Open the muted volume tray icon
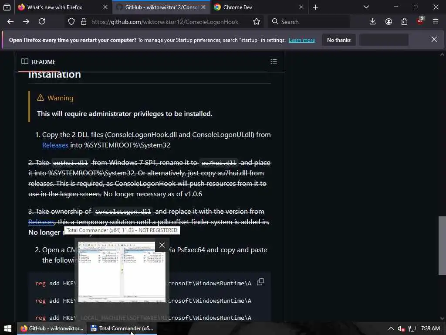 click(401, 329)
